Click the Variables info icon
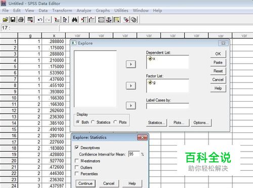Image resolution: width=253 pixels, height=188 pixels. tap(65, 20)
